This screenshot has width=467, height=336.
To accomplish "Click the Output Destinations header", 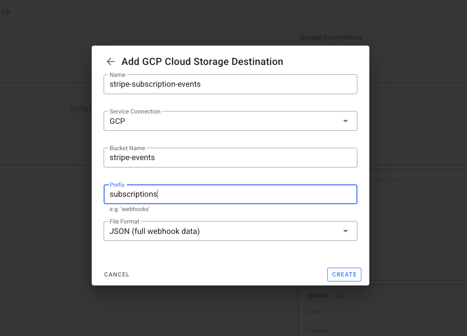I will pyautogui.click(x=331, y=37).
